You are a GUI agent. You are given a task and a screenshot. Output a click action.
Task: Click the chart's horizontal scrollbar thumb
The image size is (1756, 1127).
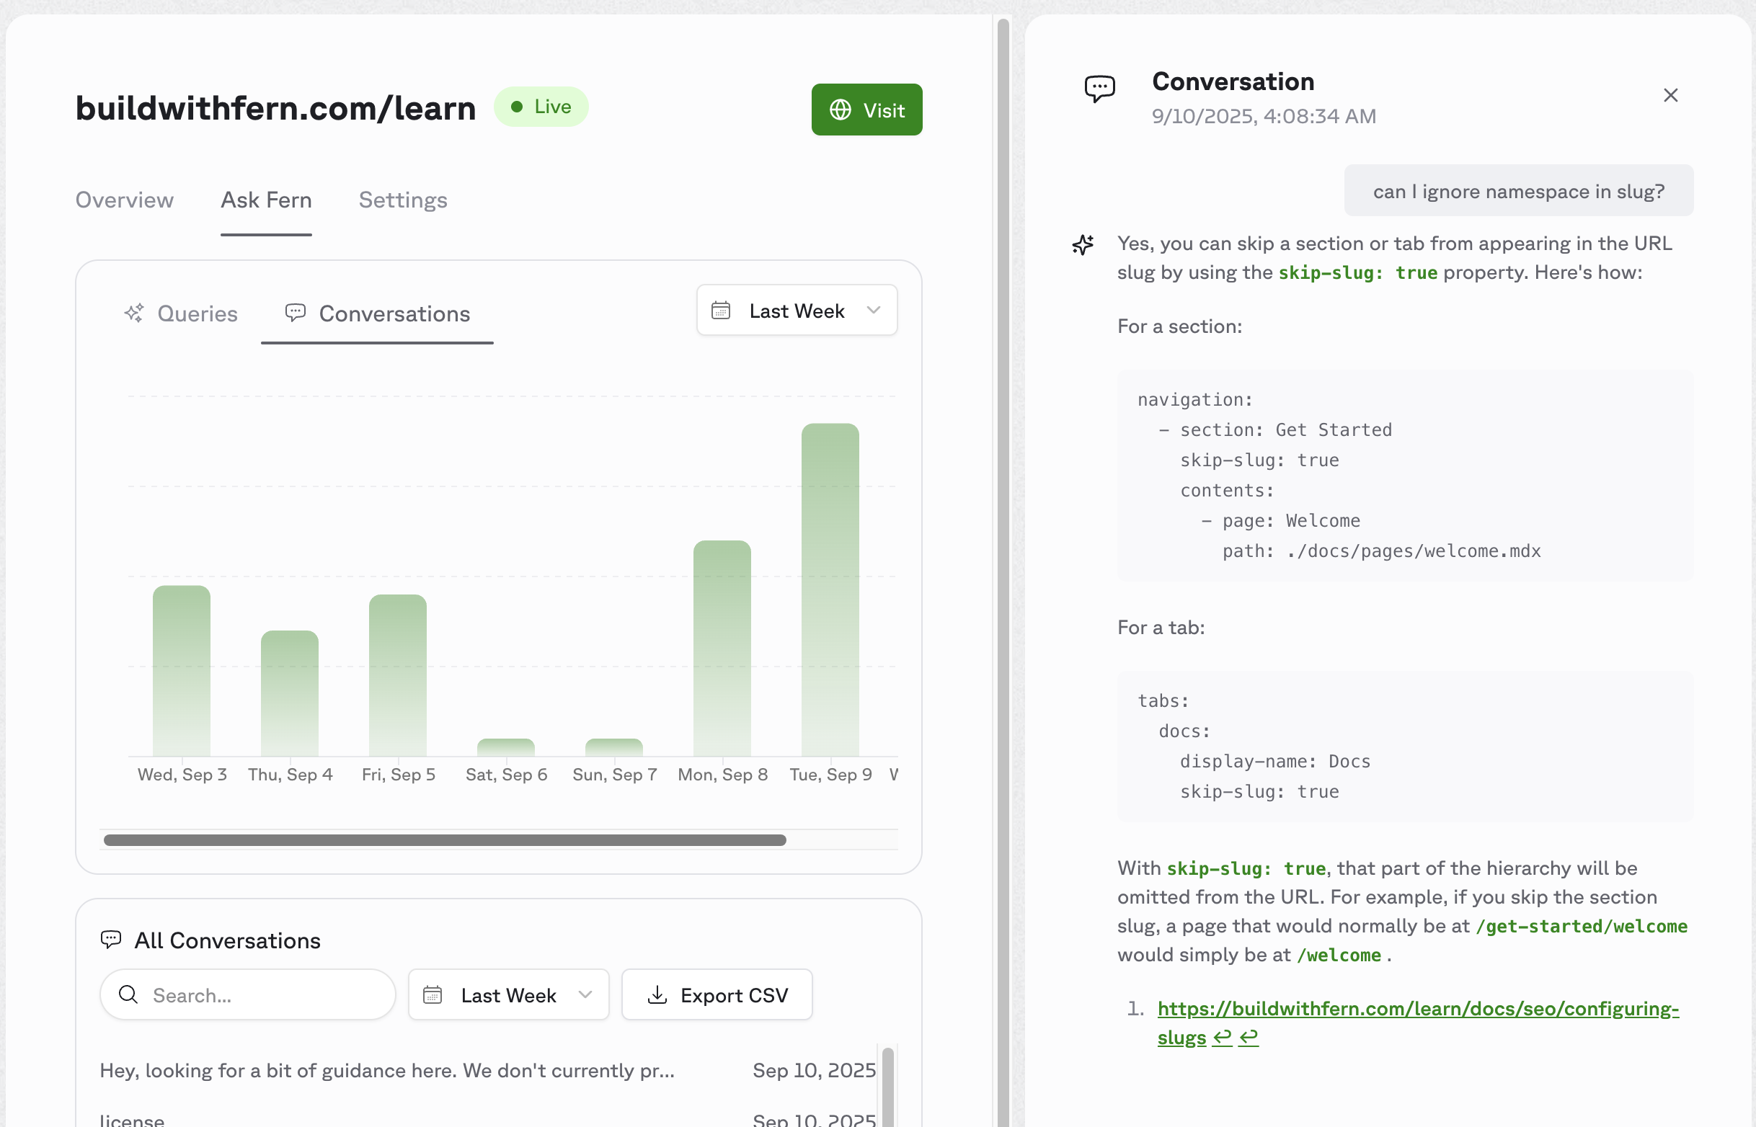[445, 840]
